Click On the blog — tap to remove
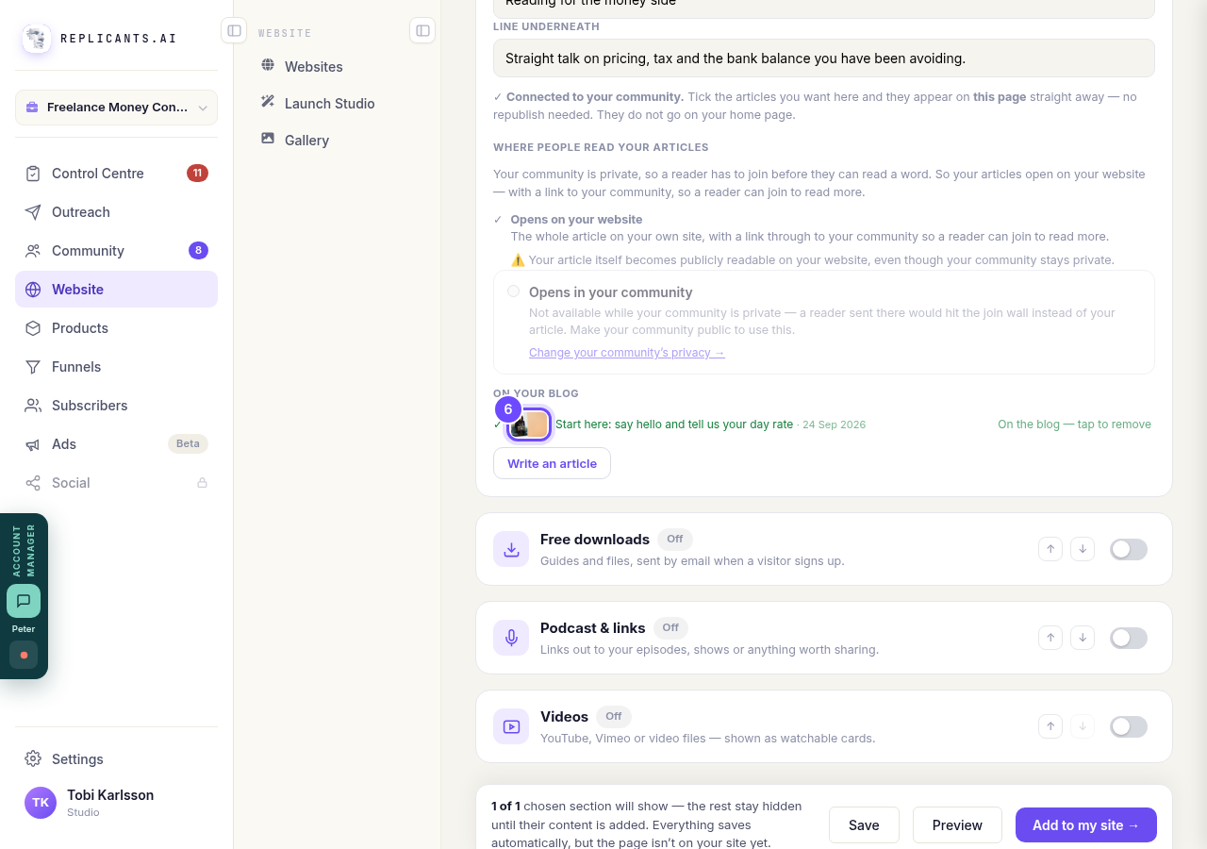The image size is (1207, 849). coord(1074,424)
